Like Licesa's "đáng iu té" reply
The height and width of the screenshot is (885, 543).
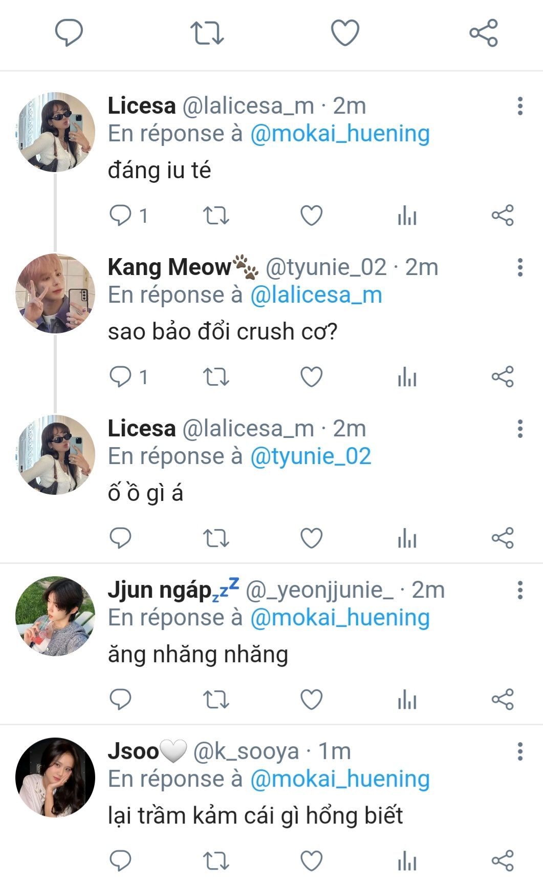[311, 216]
